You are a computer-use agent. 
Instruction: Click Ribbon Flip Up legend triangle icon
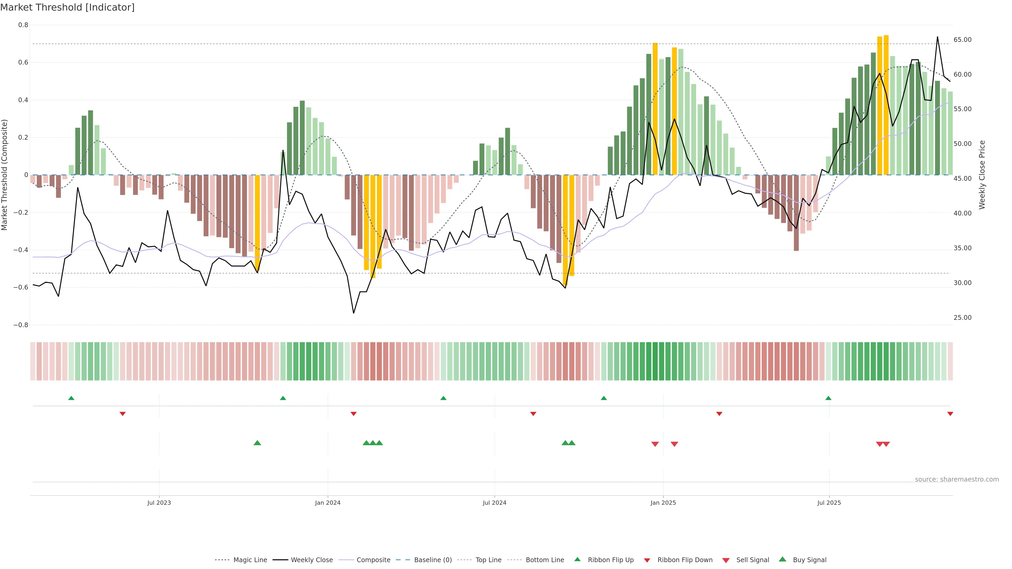point(577,559)
